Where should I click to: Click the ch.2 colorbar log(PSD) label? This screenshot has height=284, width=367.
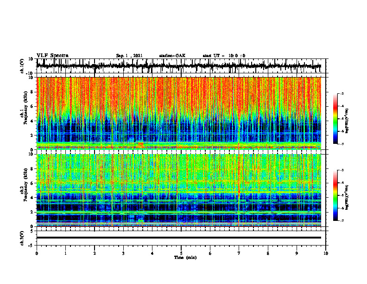(x=347, y=197)
